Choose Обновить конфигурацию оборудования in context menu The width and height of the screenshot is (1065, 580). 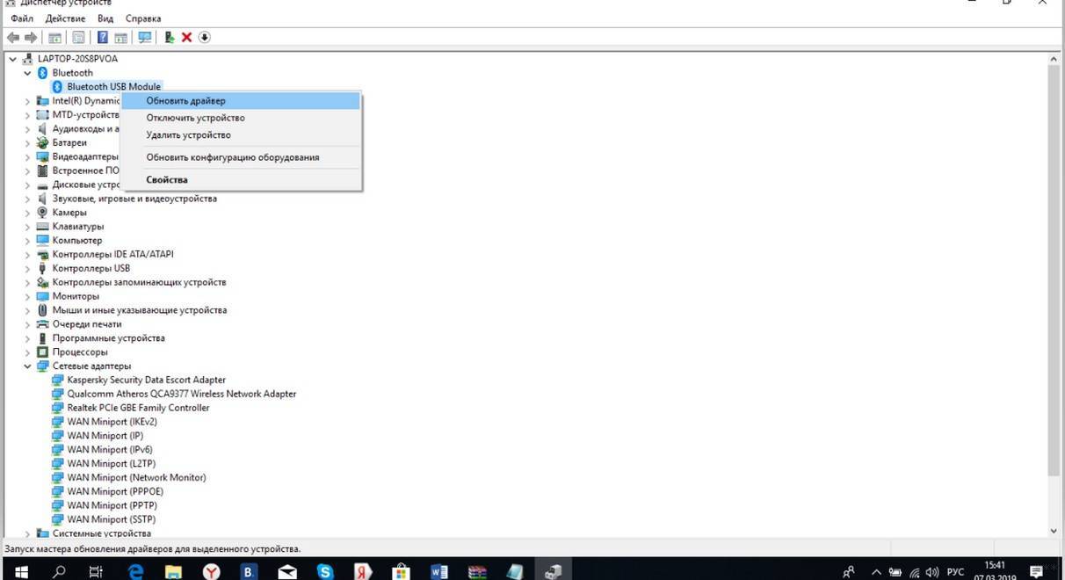click(241, 157)
